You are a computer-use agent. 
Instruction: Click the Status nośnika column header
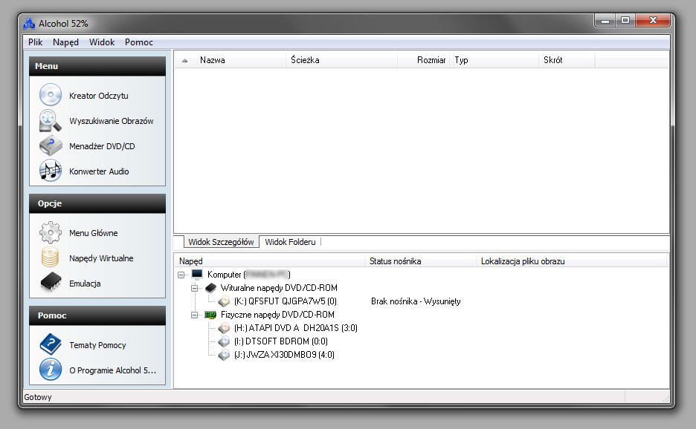(x=421, y=261)
